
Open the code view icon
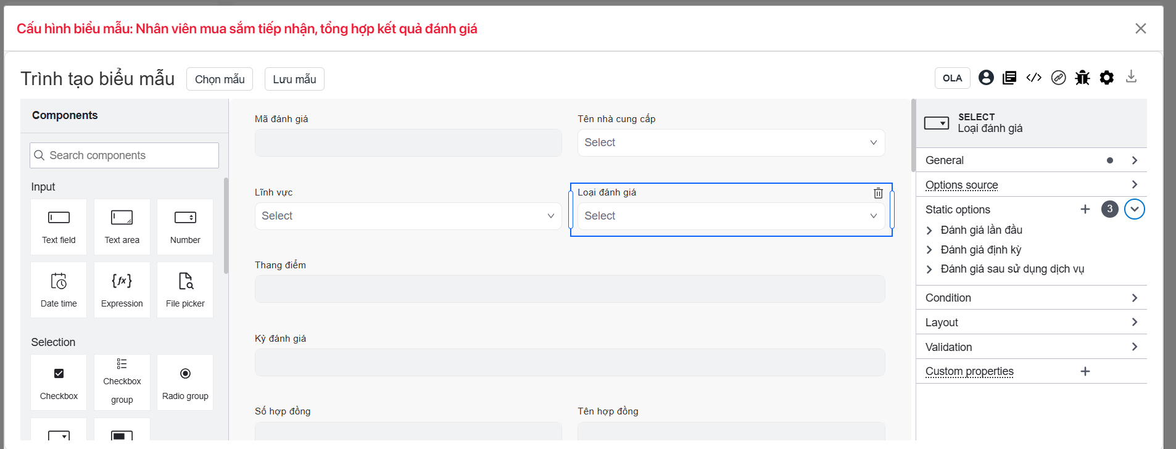tap(1033, 78)
